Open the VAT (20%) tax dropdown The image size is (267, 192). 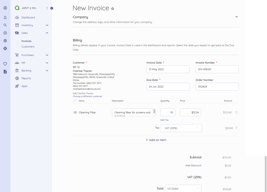point(181,128)
